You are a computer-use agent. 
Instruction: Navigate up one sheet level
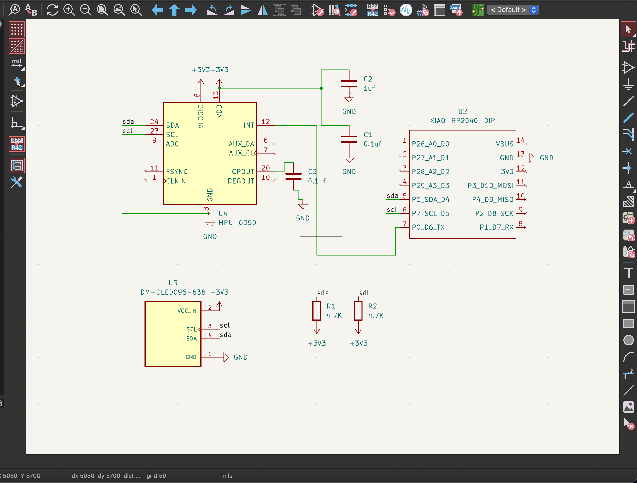coord(174,10)
